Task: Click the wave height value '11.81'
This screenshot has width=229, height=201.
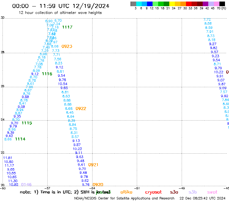Action: [x=7, y=158]
